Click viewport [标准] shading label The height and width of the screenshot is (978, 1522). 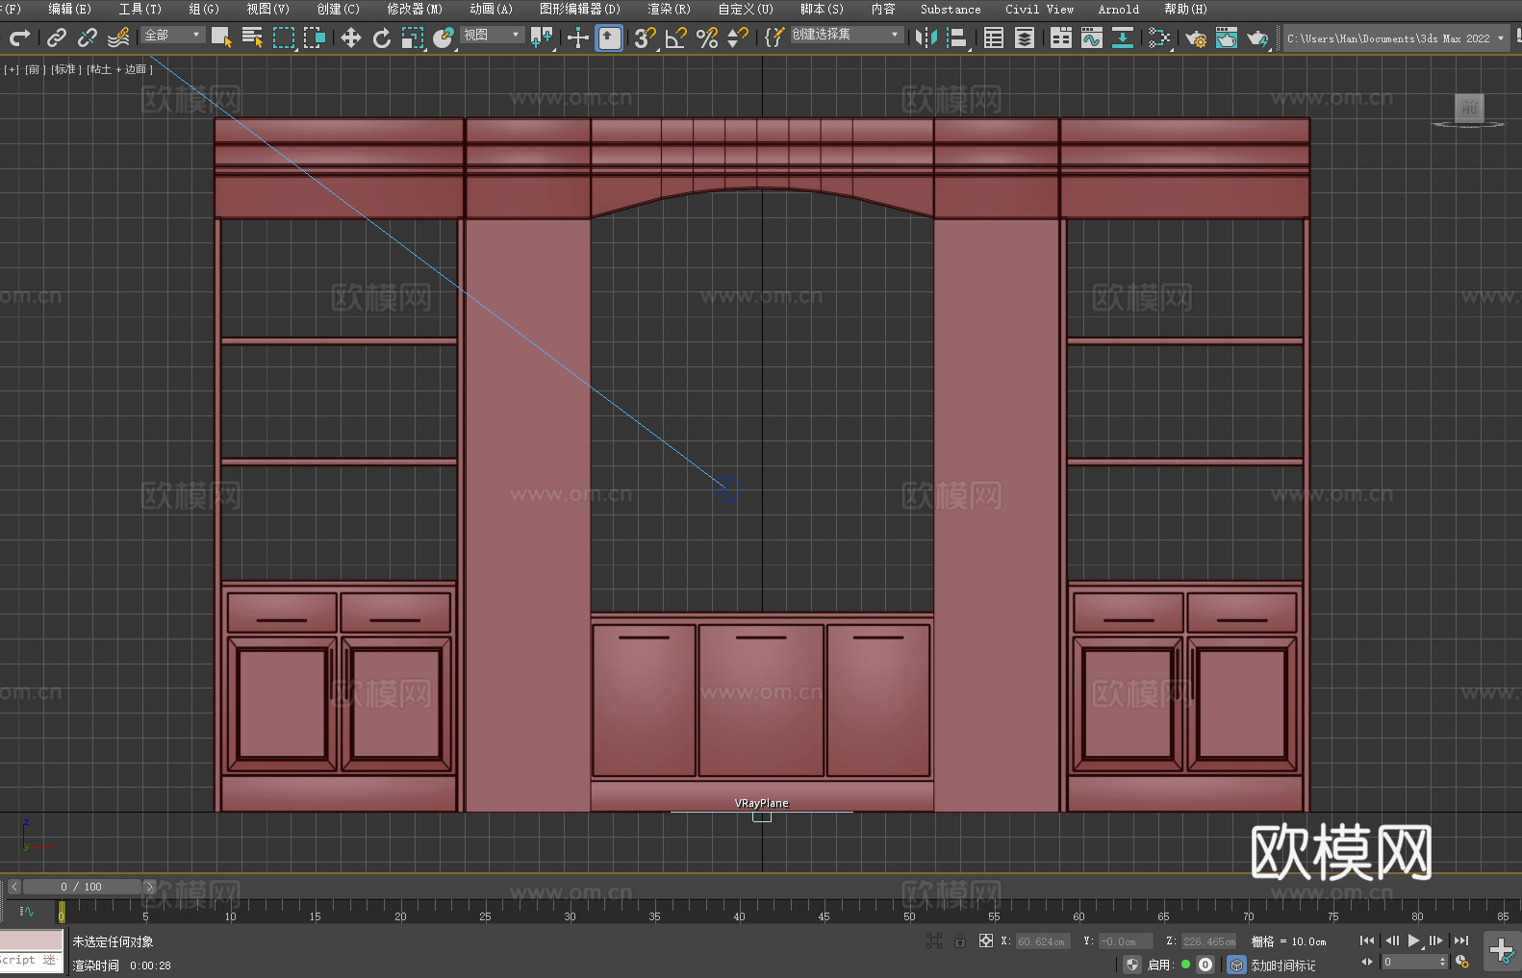point(65,69)
